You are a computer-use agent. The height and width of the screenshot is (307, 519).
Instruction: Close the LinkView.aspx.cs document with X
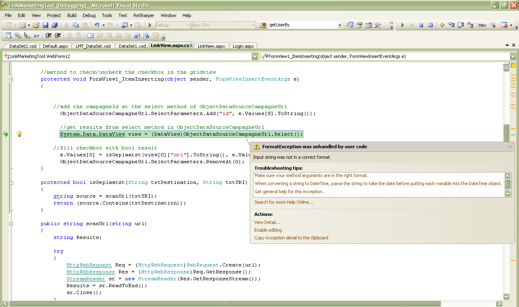[514, 45]
